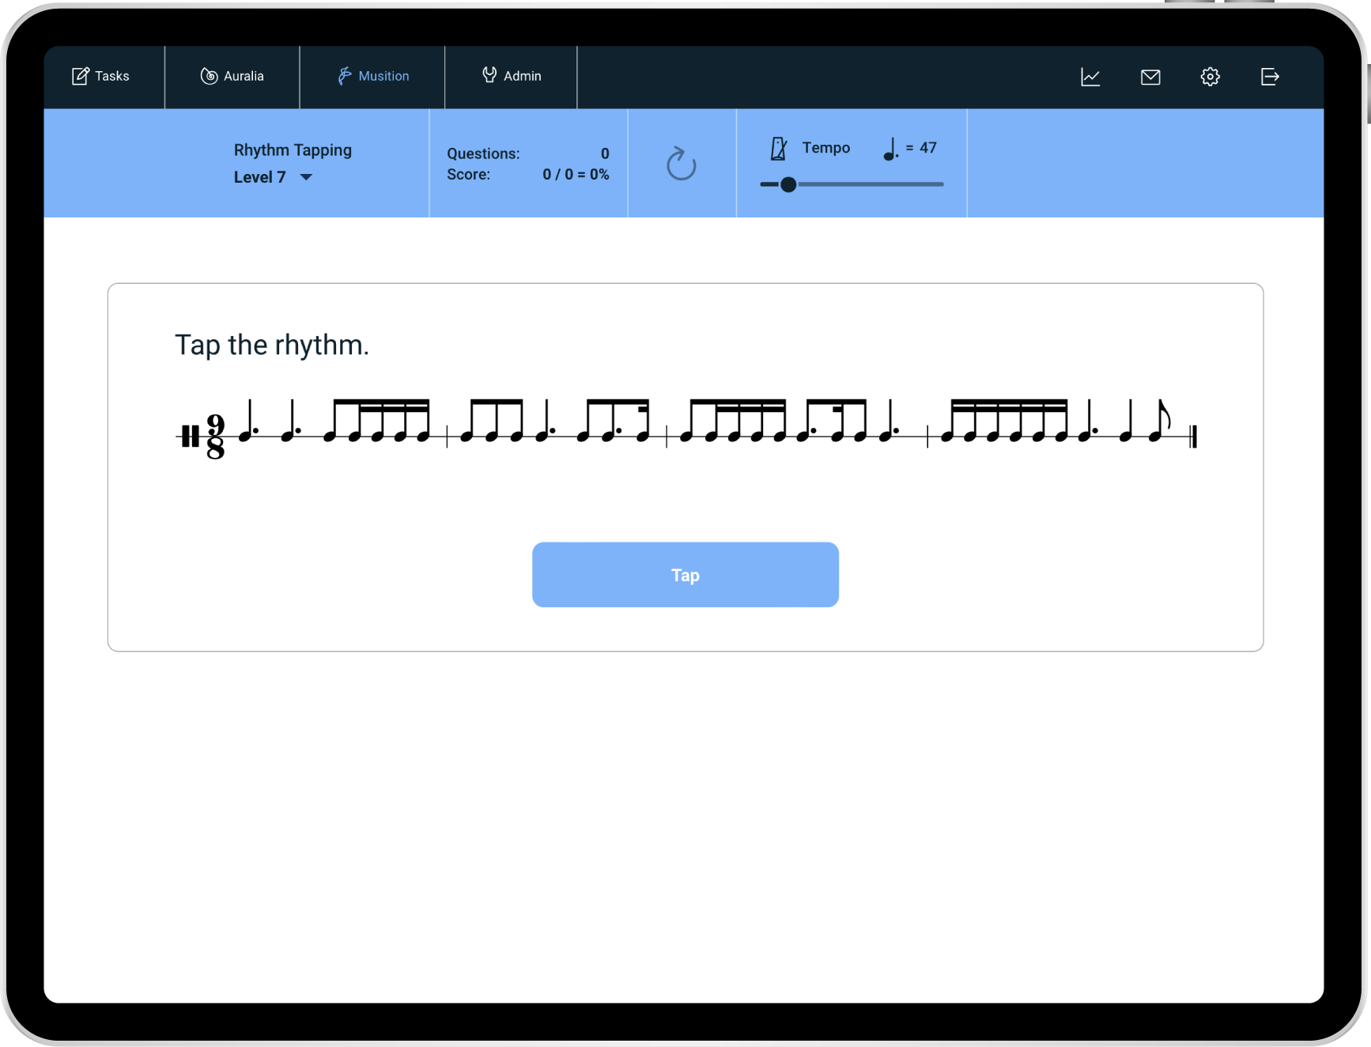Click the circular restart arrow icon

click(x=682, y=164)
